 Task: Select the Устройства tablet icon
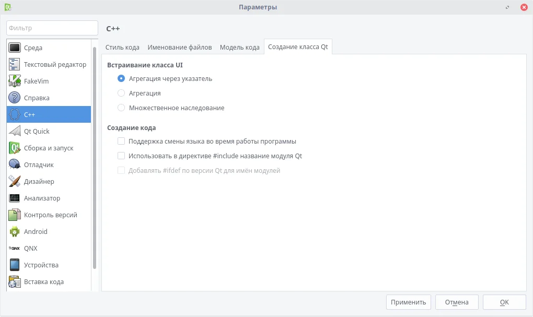(x=15, y=265)
